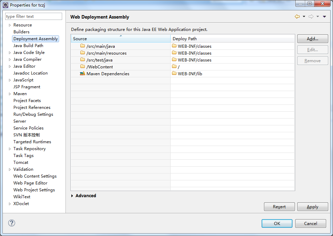The height and width of the screenshot is (236, 333).
Task: Click folder icon of /src/main/resources source
Action: click(83, 53)
